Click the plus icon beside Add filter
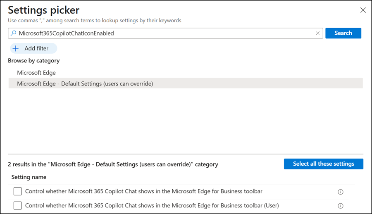Viewport: 372px width, 214px height. pyautogui.click(x=16, y=48)
